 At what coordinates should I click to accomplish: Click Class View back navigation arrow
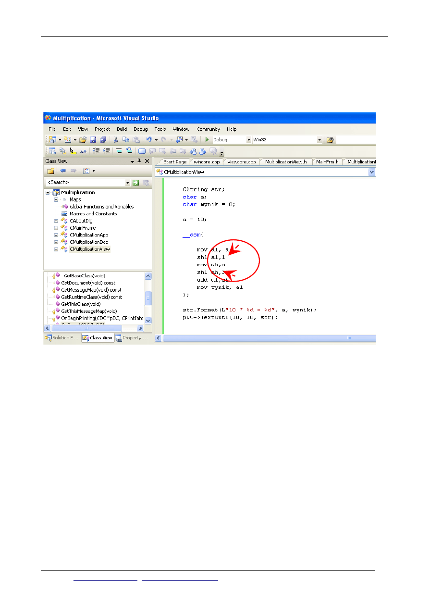(62, 171)
